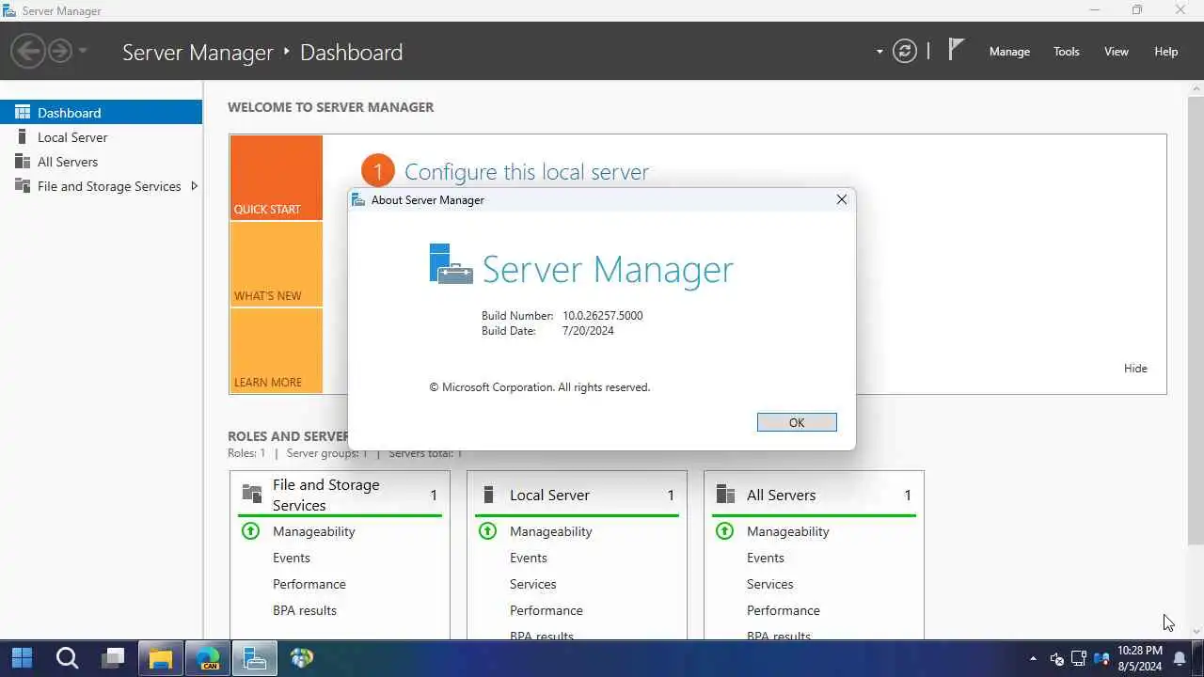Show hidden system tray icons
1204x677 pixels.
1034,658
